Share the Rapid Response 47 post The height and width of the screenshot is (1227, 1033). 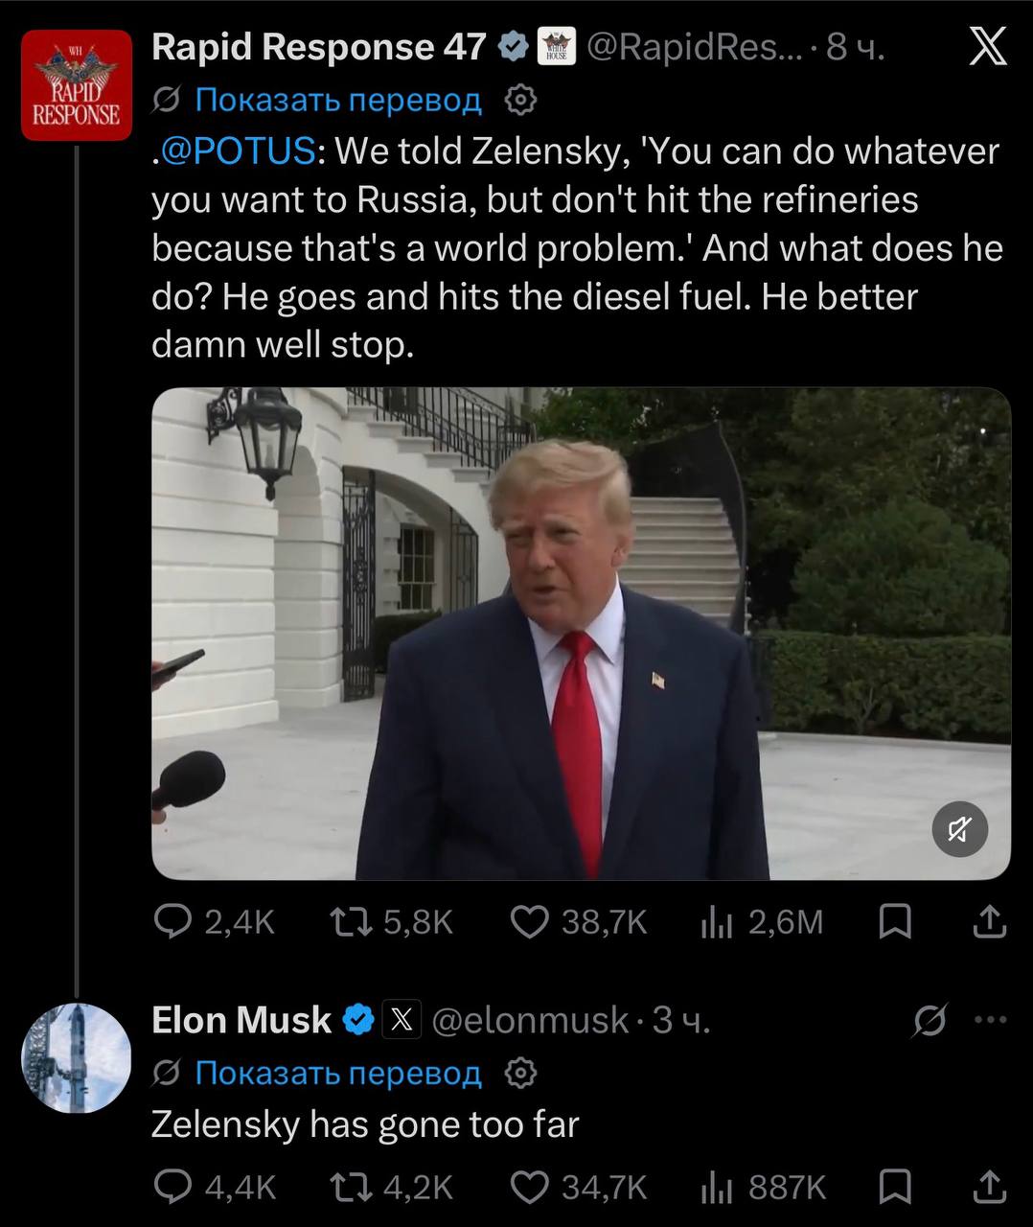click(x=990, y=921)
